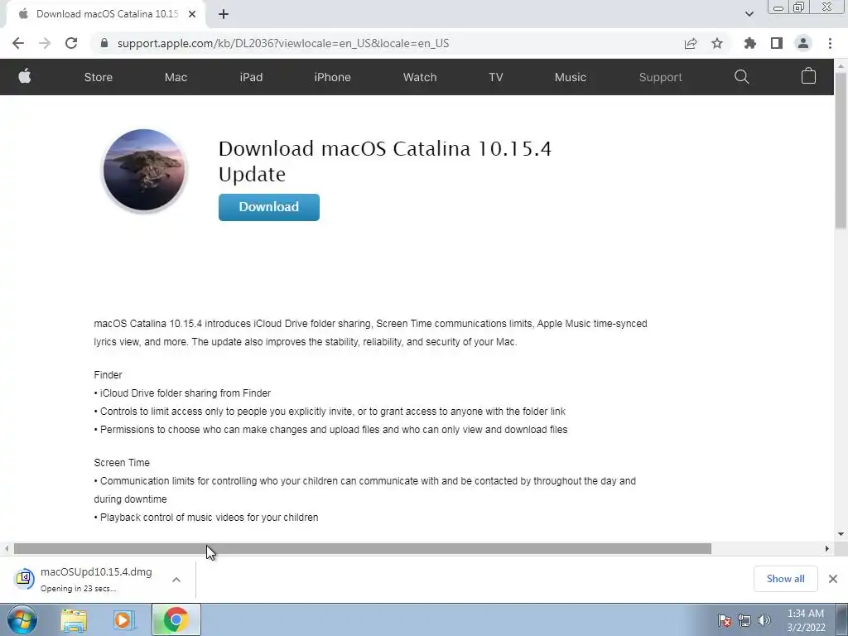Open the iPhone menu item
The width and height of the screenshot is (848, 636).
(x=333, y=77)
